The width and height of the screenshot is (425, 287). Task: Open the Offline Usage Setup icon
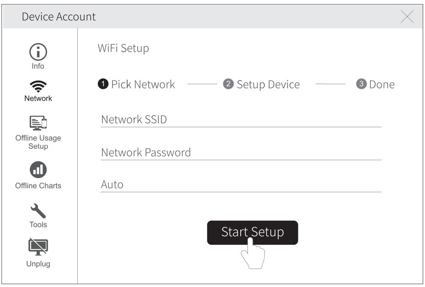point(38,123)
